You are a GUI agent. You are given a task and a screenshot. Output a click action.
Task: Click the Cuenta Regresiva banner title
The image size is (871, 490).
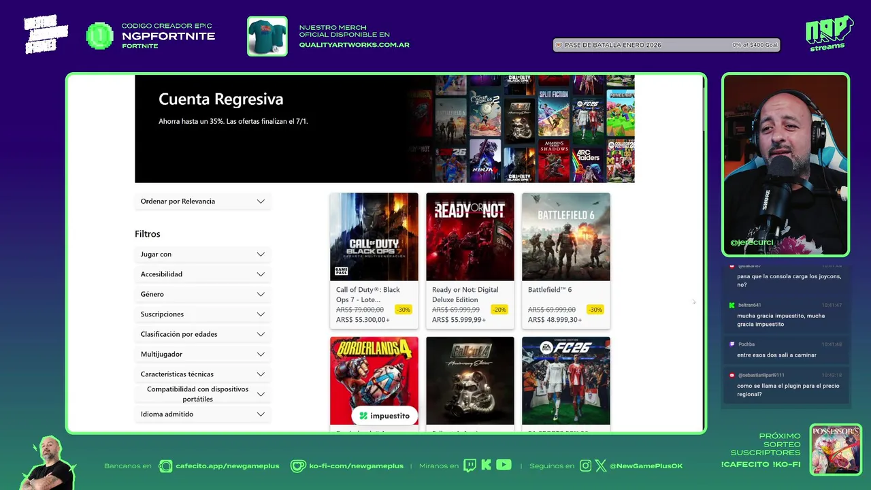tap(220, 99)
